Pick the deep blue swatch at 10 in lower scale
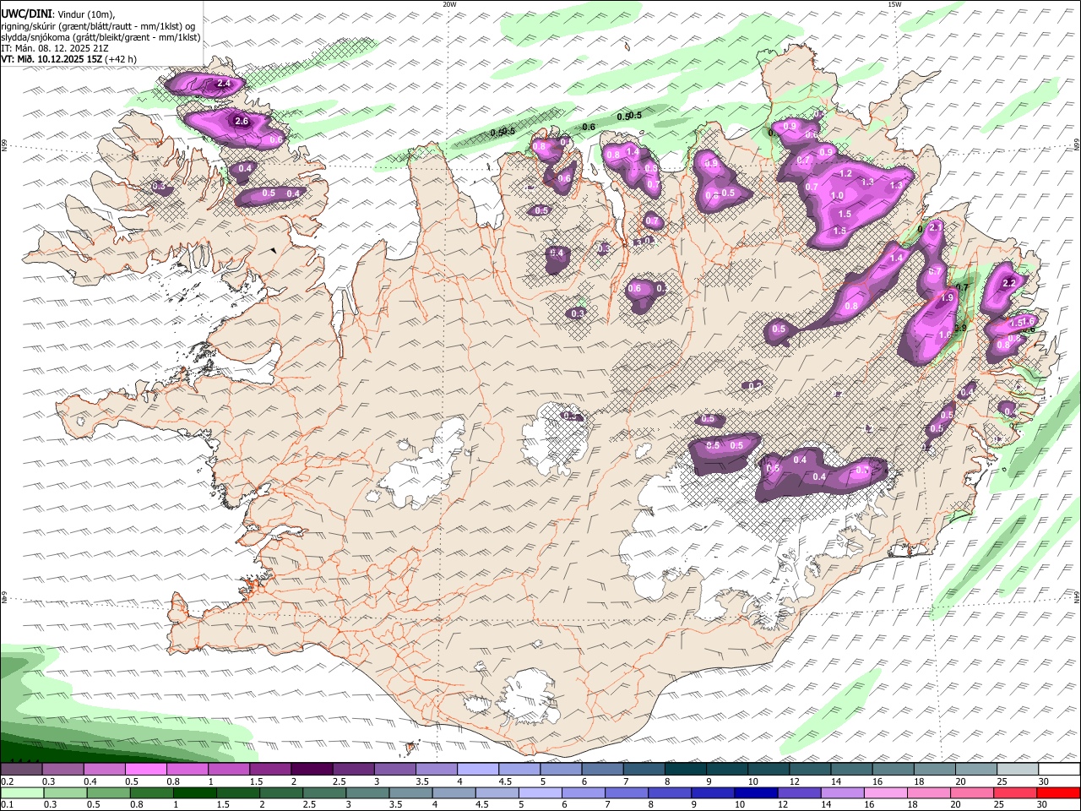The width and height of the screenshot is (1081, 811). (755, 792)
